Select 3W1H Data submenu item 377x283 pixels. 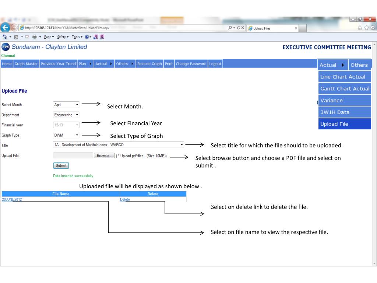pos(345,112)
